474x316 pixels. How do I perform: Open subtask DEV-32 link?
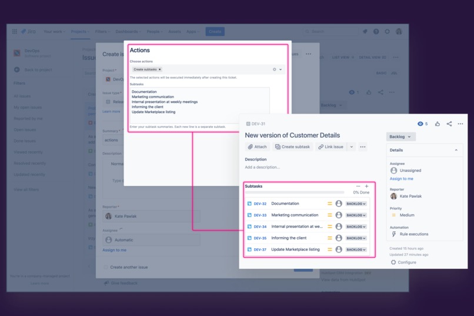[260, 204]
